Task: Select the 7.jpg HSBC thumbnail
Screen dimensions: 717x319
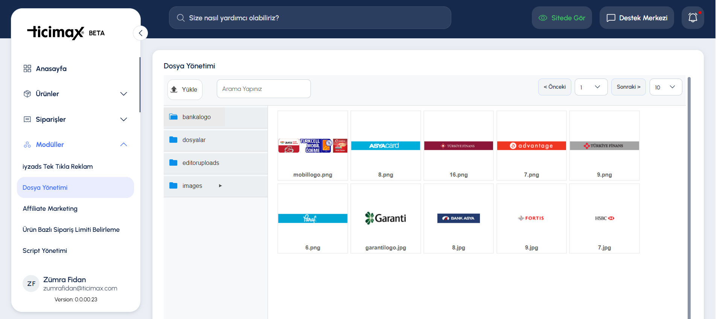Action: [x=604, y=218]
